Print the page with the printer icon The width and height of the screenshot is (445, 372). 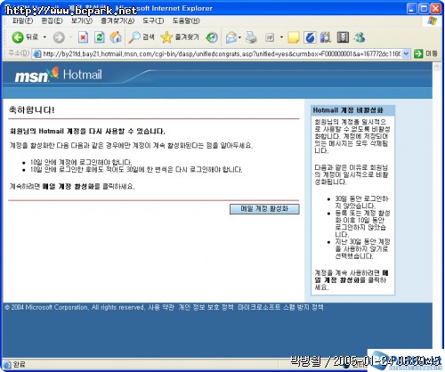(251, 37)
